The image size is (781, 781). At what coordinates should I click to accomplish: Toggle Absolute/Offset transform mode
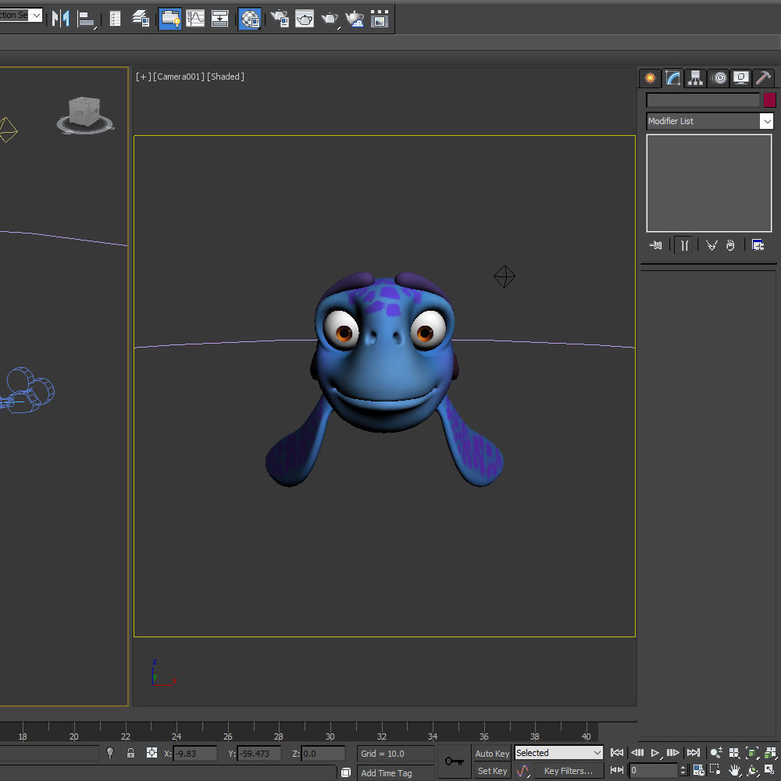pyautogui.click(x=152, y=752)
